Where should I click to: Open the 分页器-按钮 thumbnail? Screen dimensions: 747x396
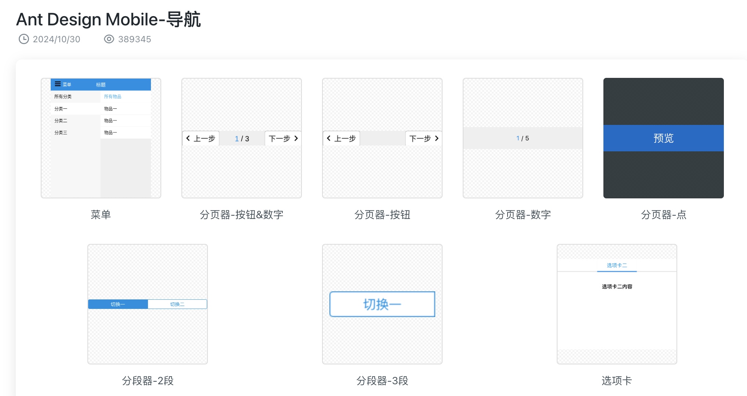(x=382, y=138)
